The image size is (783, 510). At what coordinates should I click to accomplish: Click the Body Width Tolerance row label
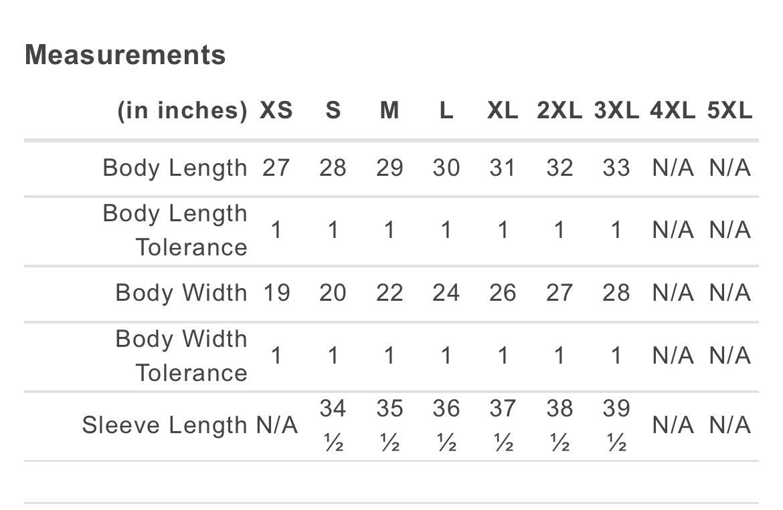click(x=181, y=356)
